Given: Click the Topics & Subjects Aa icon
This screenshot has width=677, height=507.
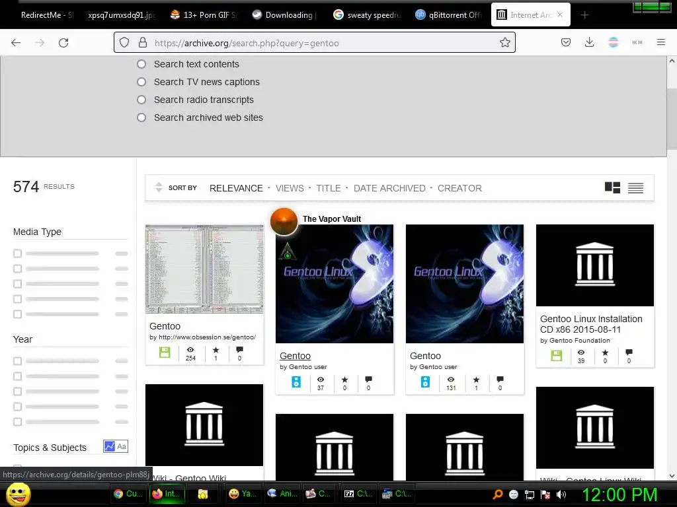Looking at the screenshot, I should (122, 446).
